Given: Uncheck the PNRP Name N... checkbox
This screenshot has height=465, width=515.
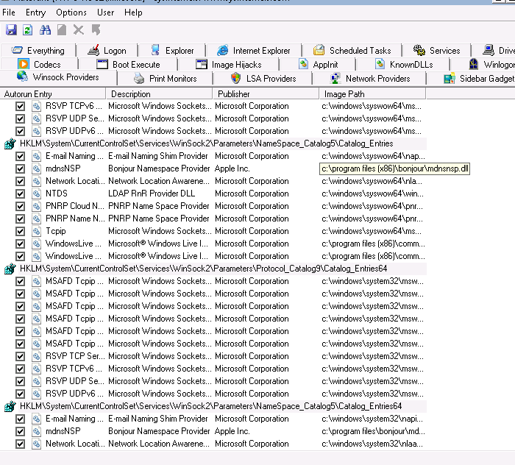Looking at the screenshot, I should (x=21, y=219).
